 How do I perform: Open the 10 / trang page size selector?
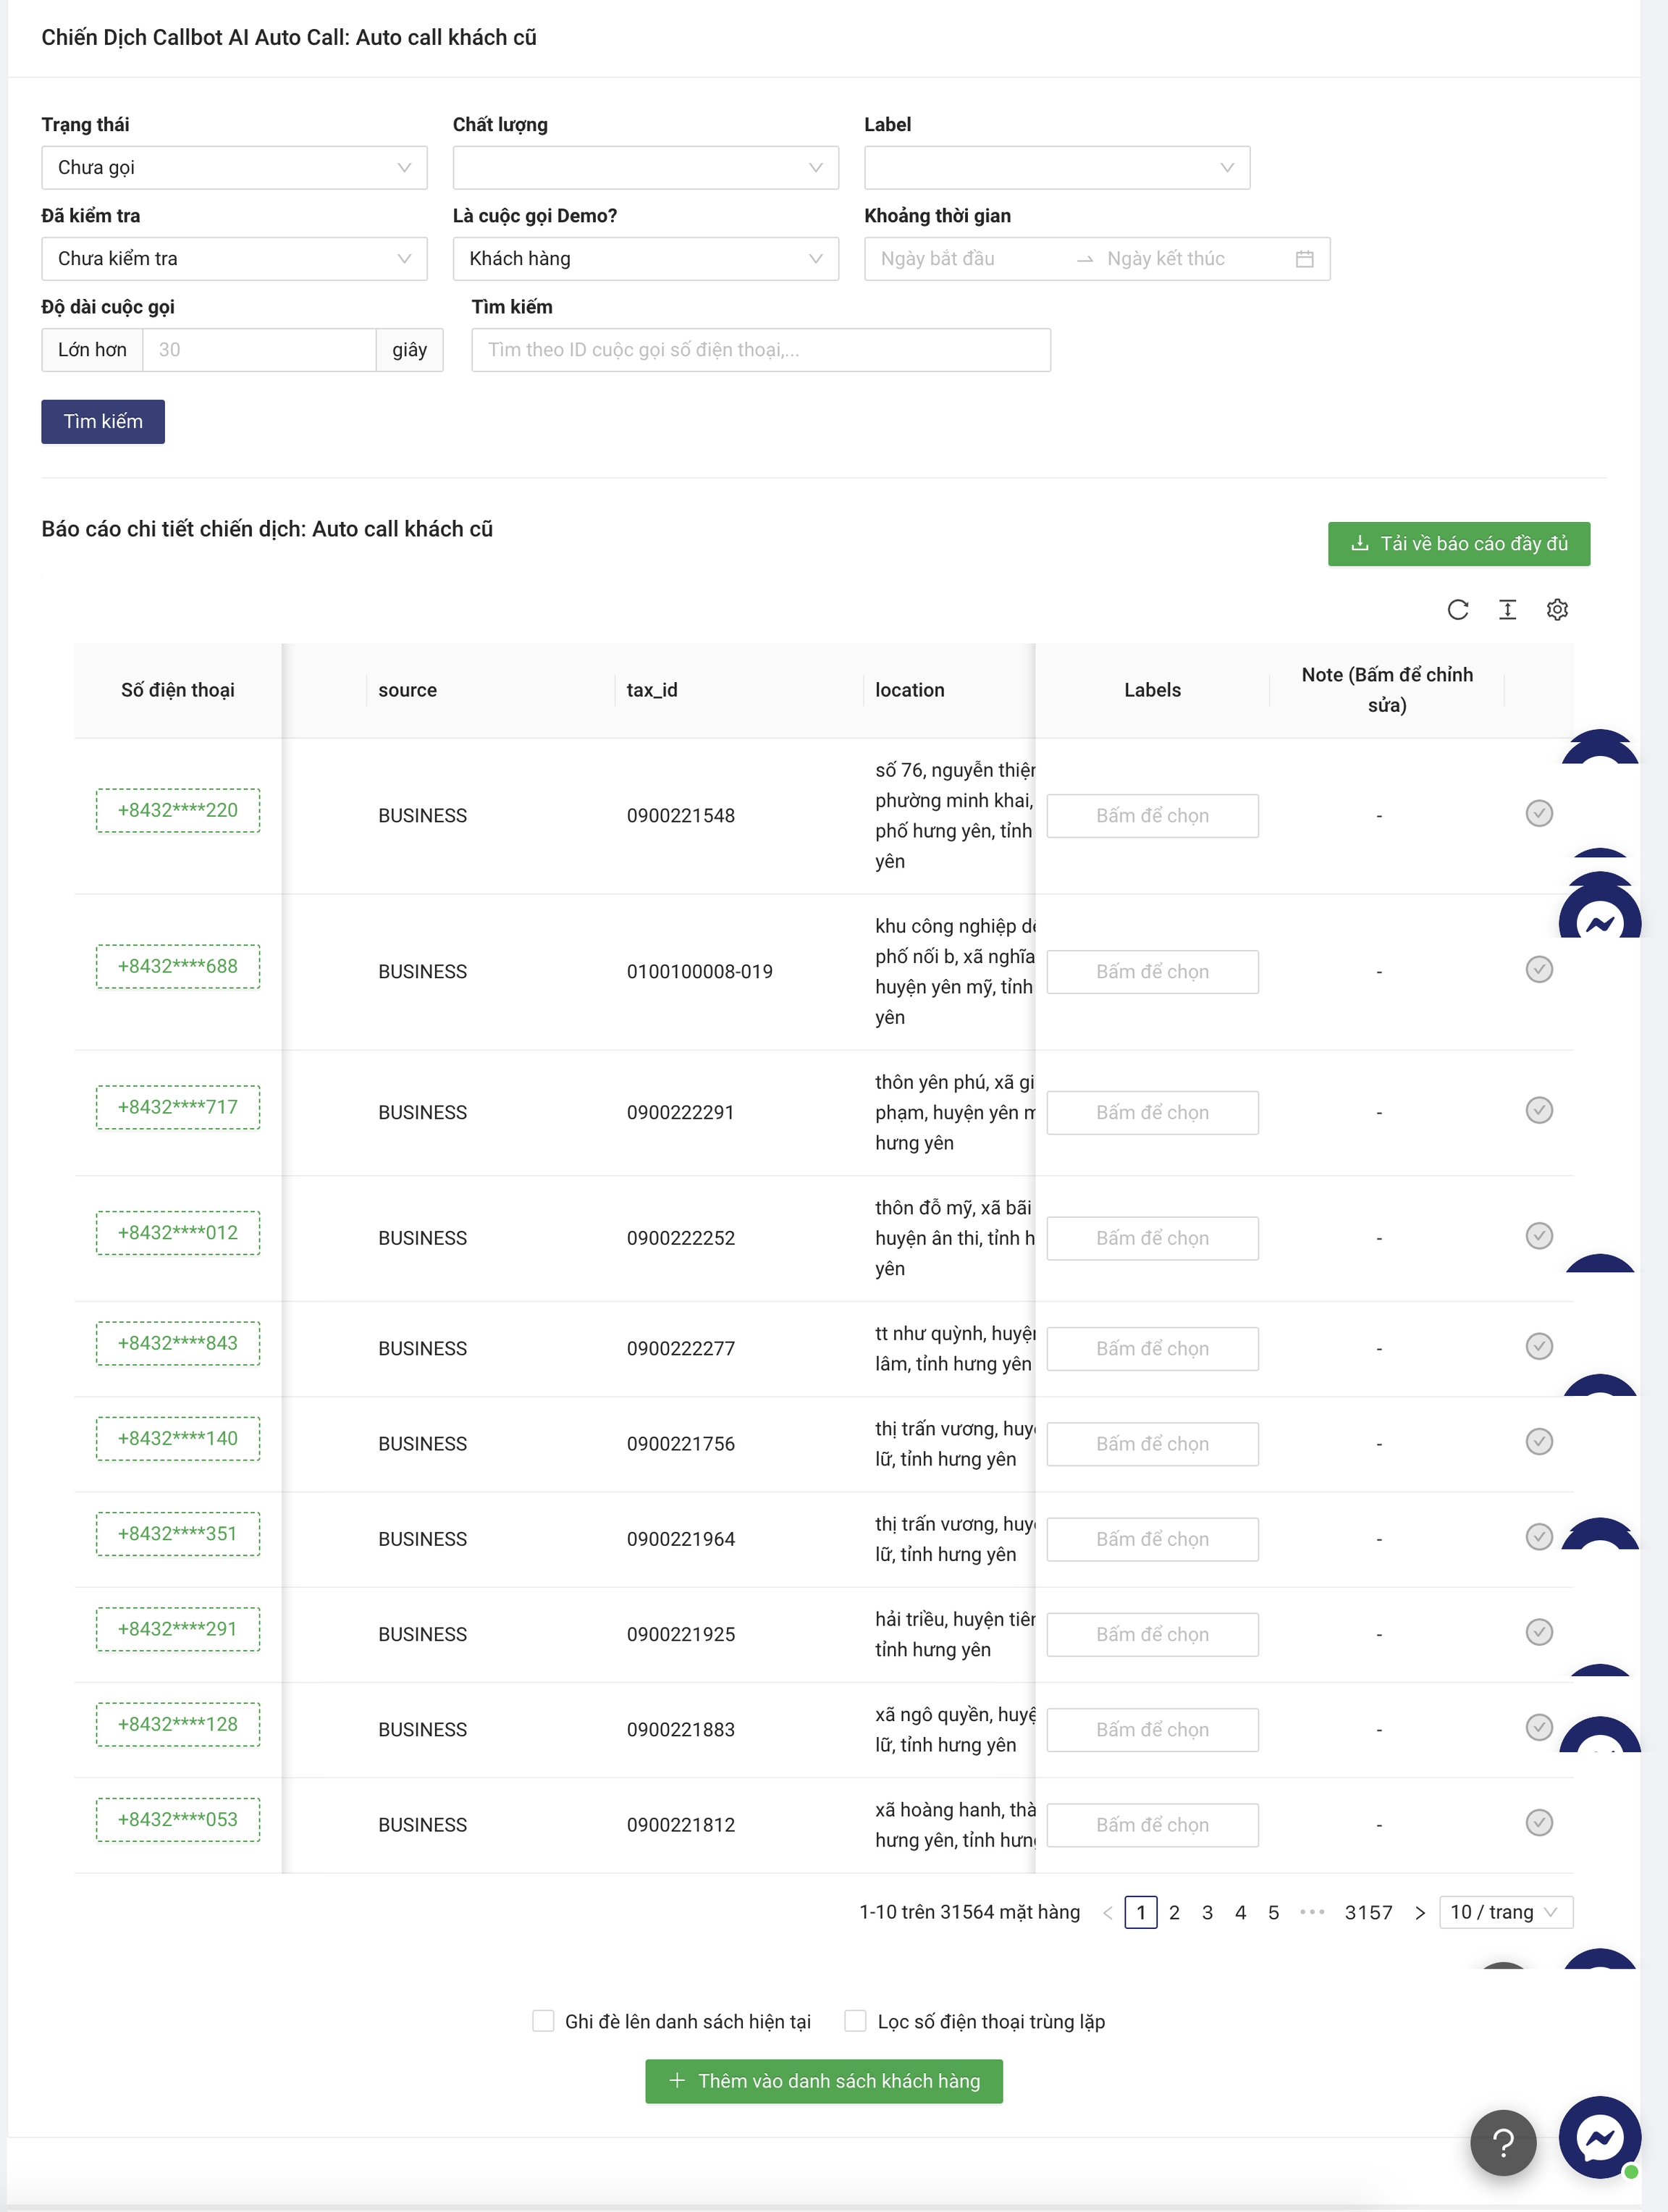[x=1505, y=1912]
